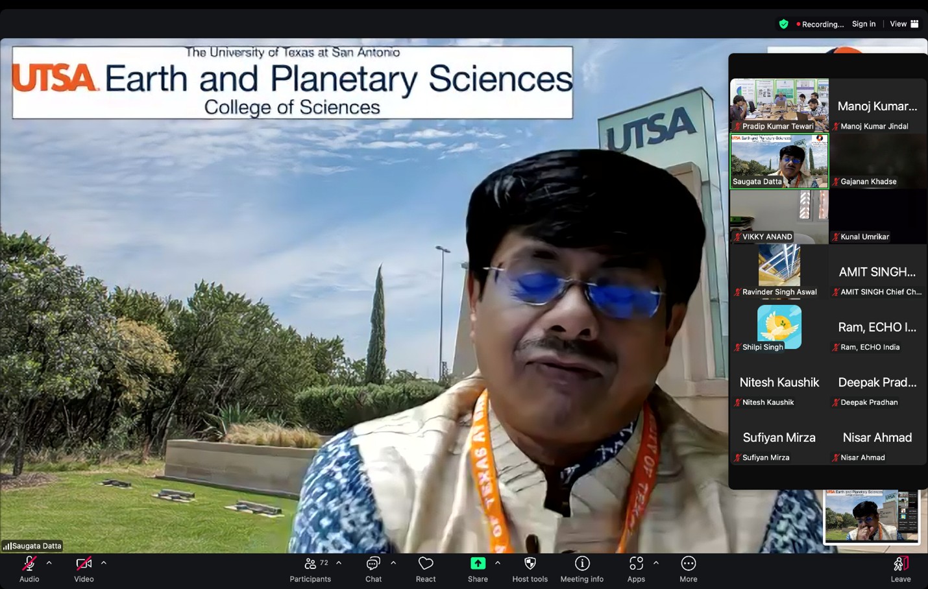This screenshot has height=589, width=928.
Task: Open the Apps menu icon
Action: point(636,568)
